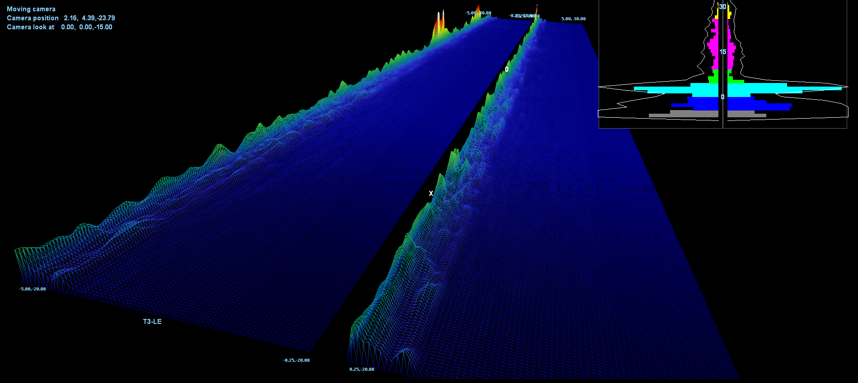The height and width of the screenshot is (383, 858).
Task: Click the 15 axis label in the inset
Action: [723, 52]
